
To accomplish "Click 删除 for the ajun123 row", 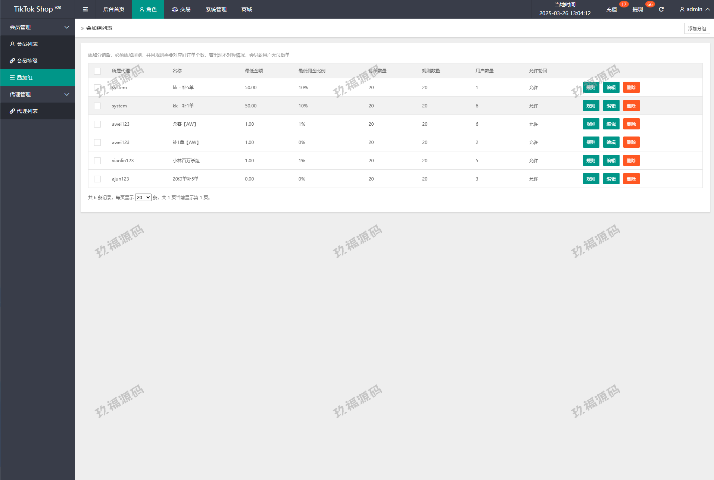I will click(x=631, y=179).
